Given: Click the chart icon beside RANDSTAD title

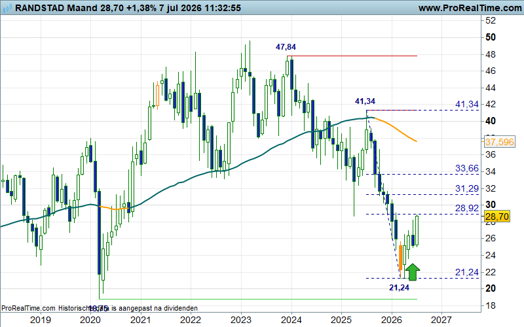Looking at the screenshot, I should 7,8.
